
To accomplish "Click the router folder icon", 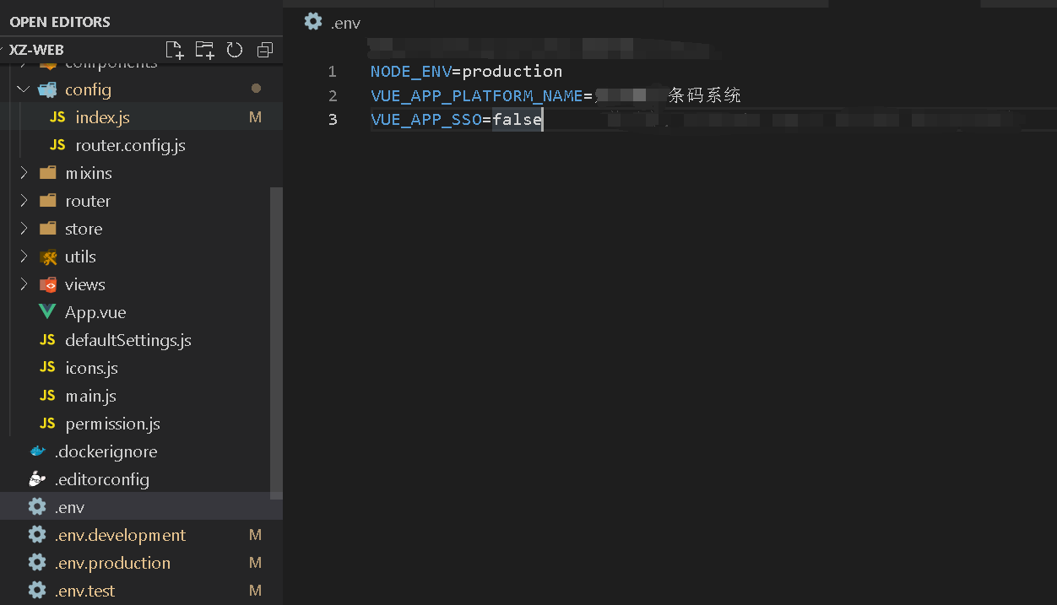I will pos(48,201).
